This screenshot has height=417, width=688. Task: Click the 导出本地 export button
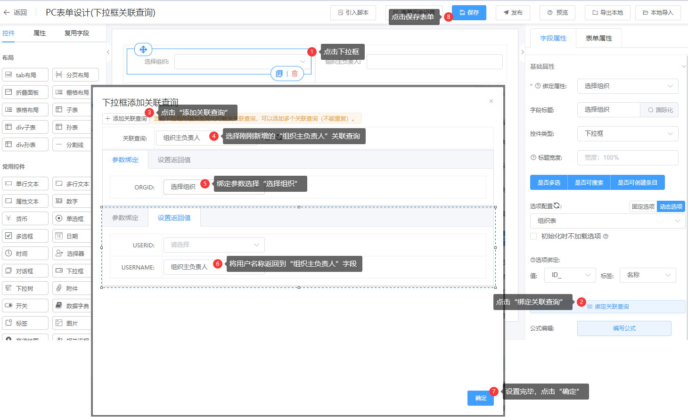coord(608,13)
